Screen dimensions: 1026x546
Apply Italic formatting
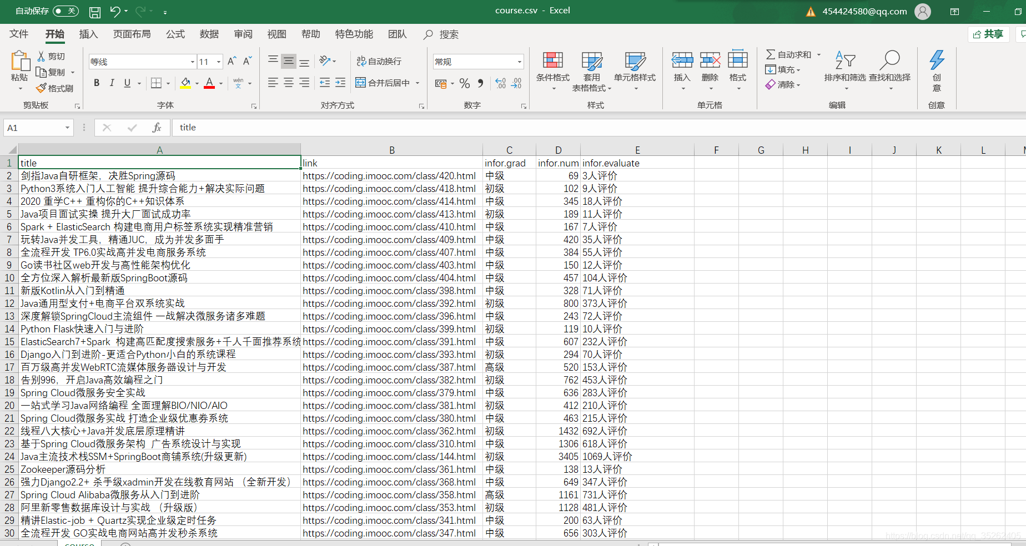click(x=112, y=83)
